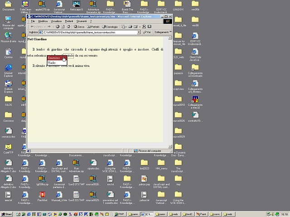The height and width of the screenshot is (217, 290).
Task: Open the Preferiti toolbar button panel
Action: pos(93,27)
